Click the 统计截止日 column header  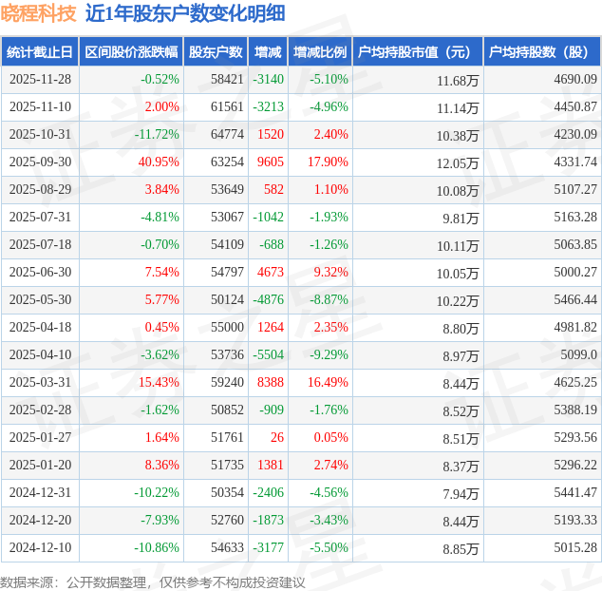tap(40, 52)
